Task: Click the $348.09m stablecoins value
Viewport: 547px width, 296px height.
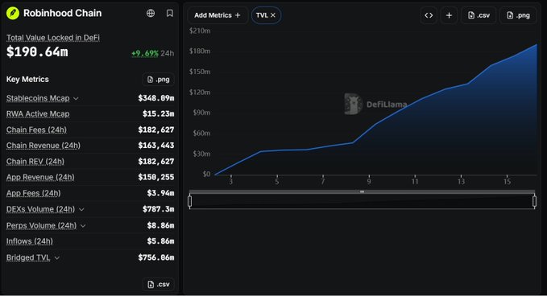Action: pos(156,98)
